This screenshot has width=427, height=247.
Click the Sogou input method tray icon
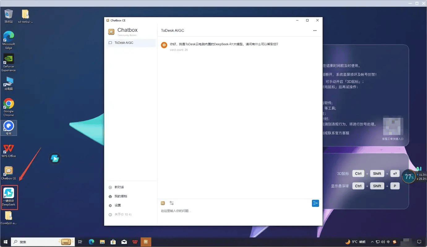[x=395, y=242]
